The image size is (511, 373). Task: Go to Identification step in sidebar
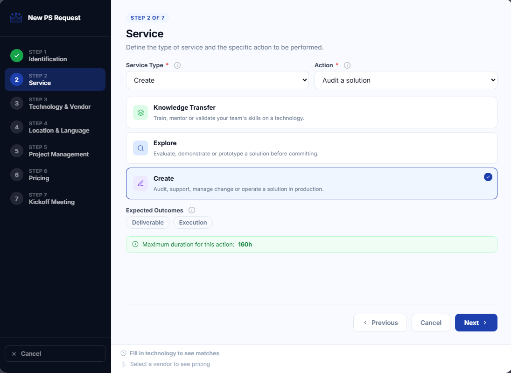(x=55, y=56)
